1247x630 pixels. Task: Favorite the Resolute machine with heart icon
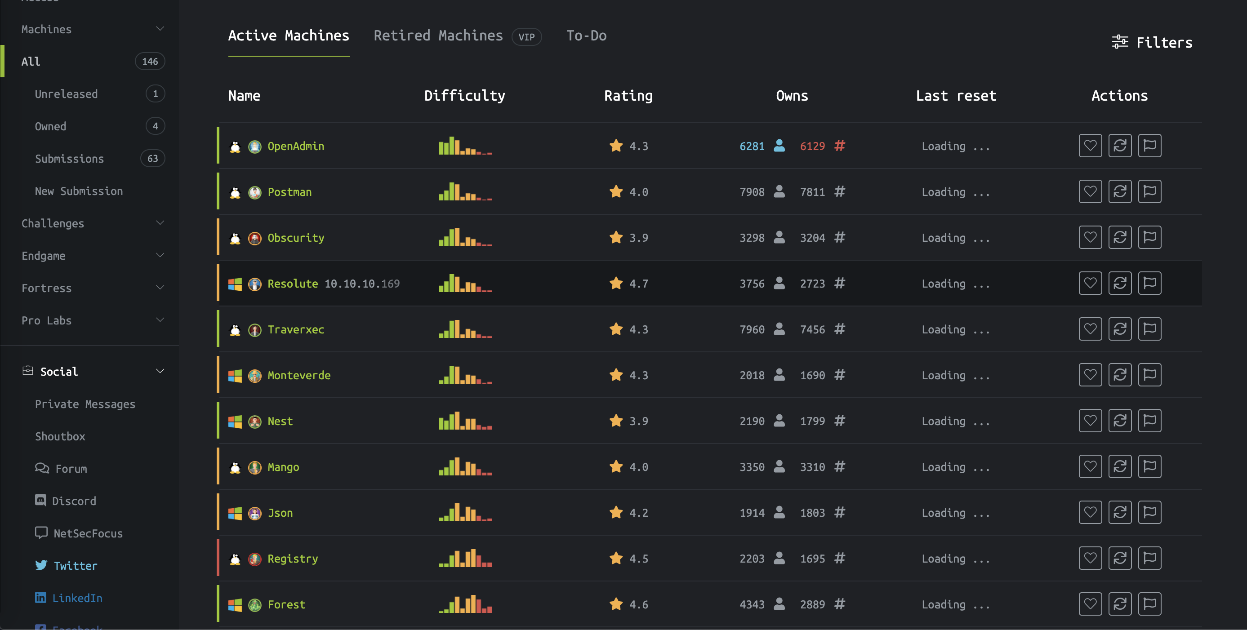1090,283
